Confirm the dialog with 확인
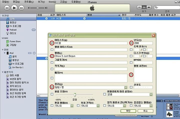The height and width of the screenshot is (119, 180). [x=128, y=111]
